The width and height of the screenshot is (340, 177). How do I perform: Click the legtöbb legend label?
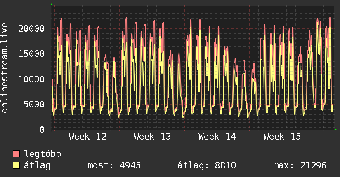[42, 154]
